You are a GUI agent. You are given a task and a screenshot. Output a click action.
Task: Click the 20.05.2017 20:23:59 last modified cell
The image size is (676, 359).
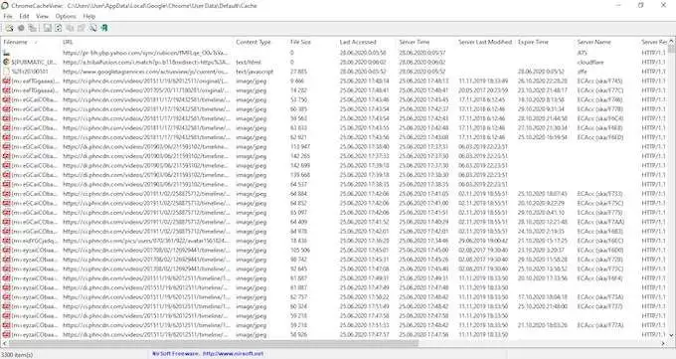[483, 90]
